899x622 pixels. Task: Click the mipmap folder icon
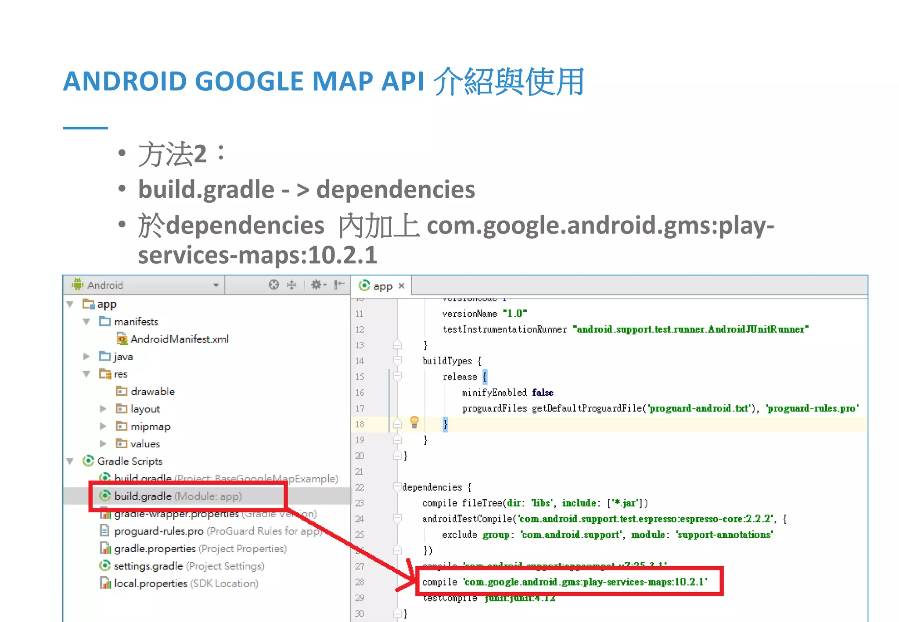[x=122, y=426]
